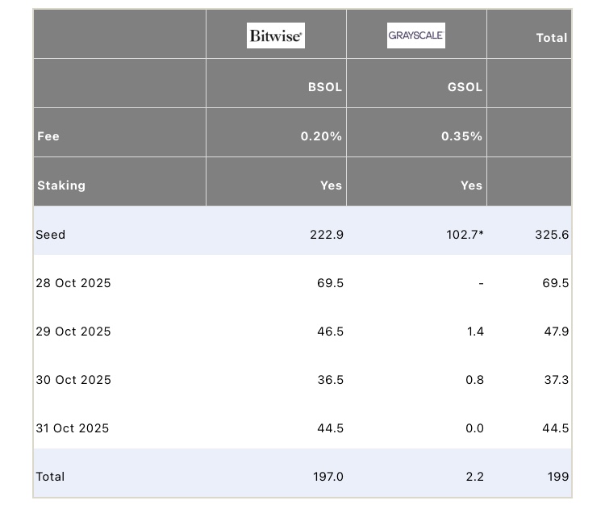Select the 29 Oct 2025 row
605x513 pixels.
click(73, 332)
